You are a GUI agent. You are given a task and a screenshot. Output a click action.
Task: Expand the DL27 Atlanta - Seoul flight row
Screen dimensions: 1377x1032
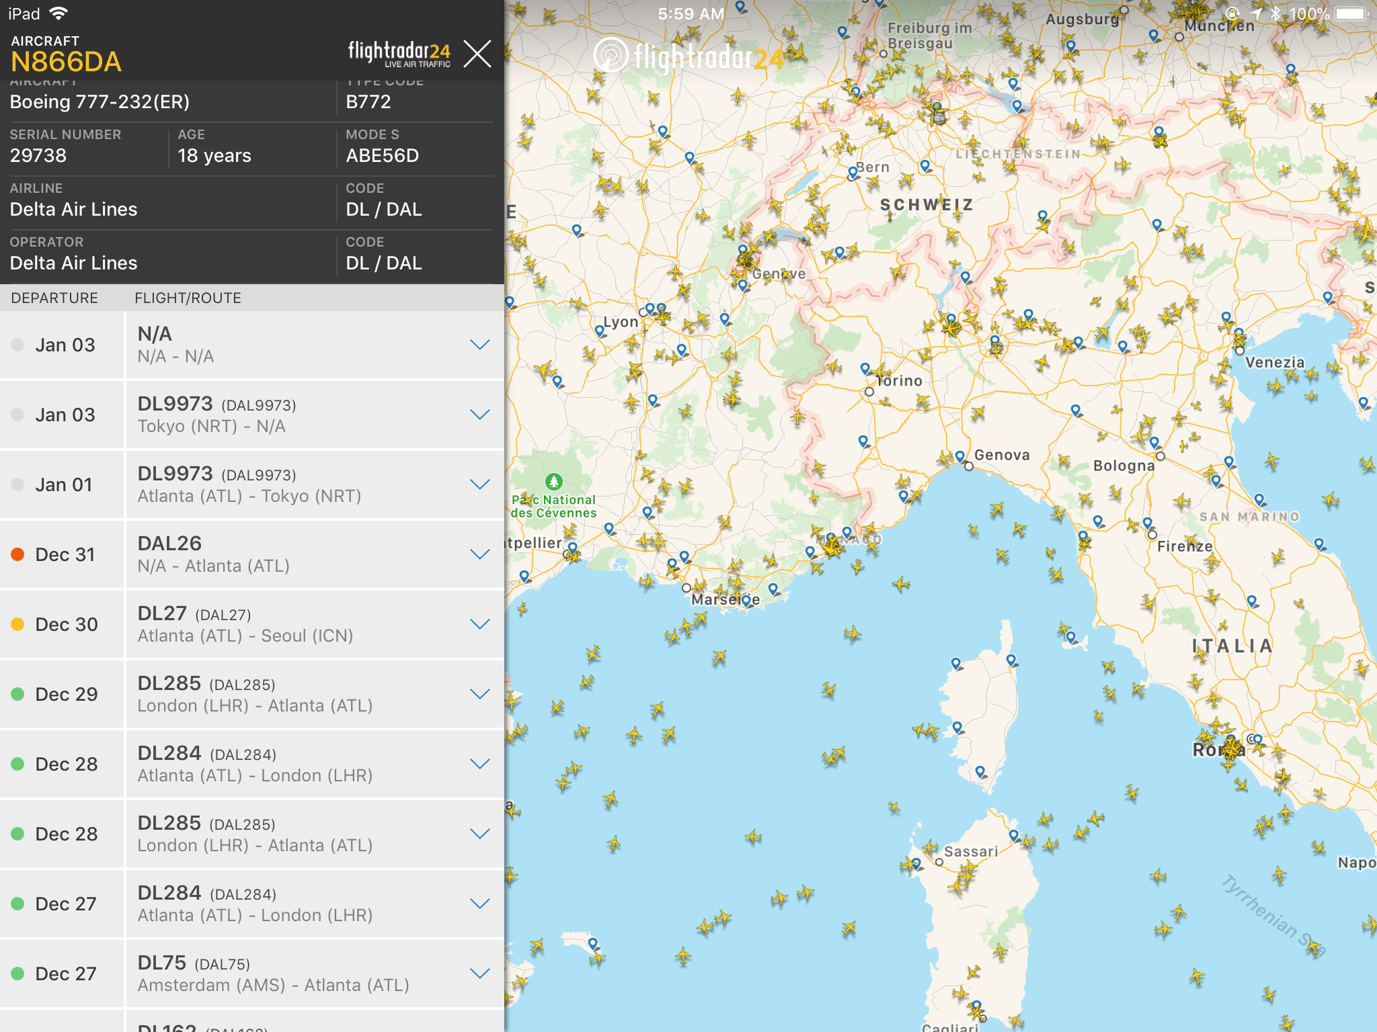pos(479,624)
